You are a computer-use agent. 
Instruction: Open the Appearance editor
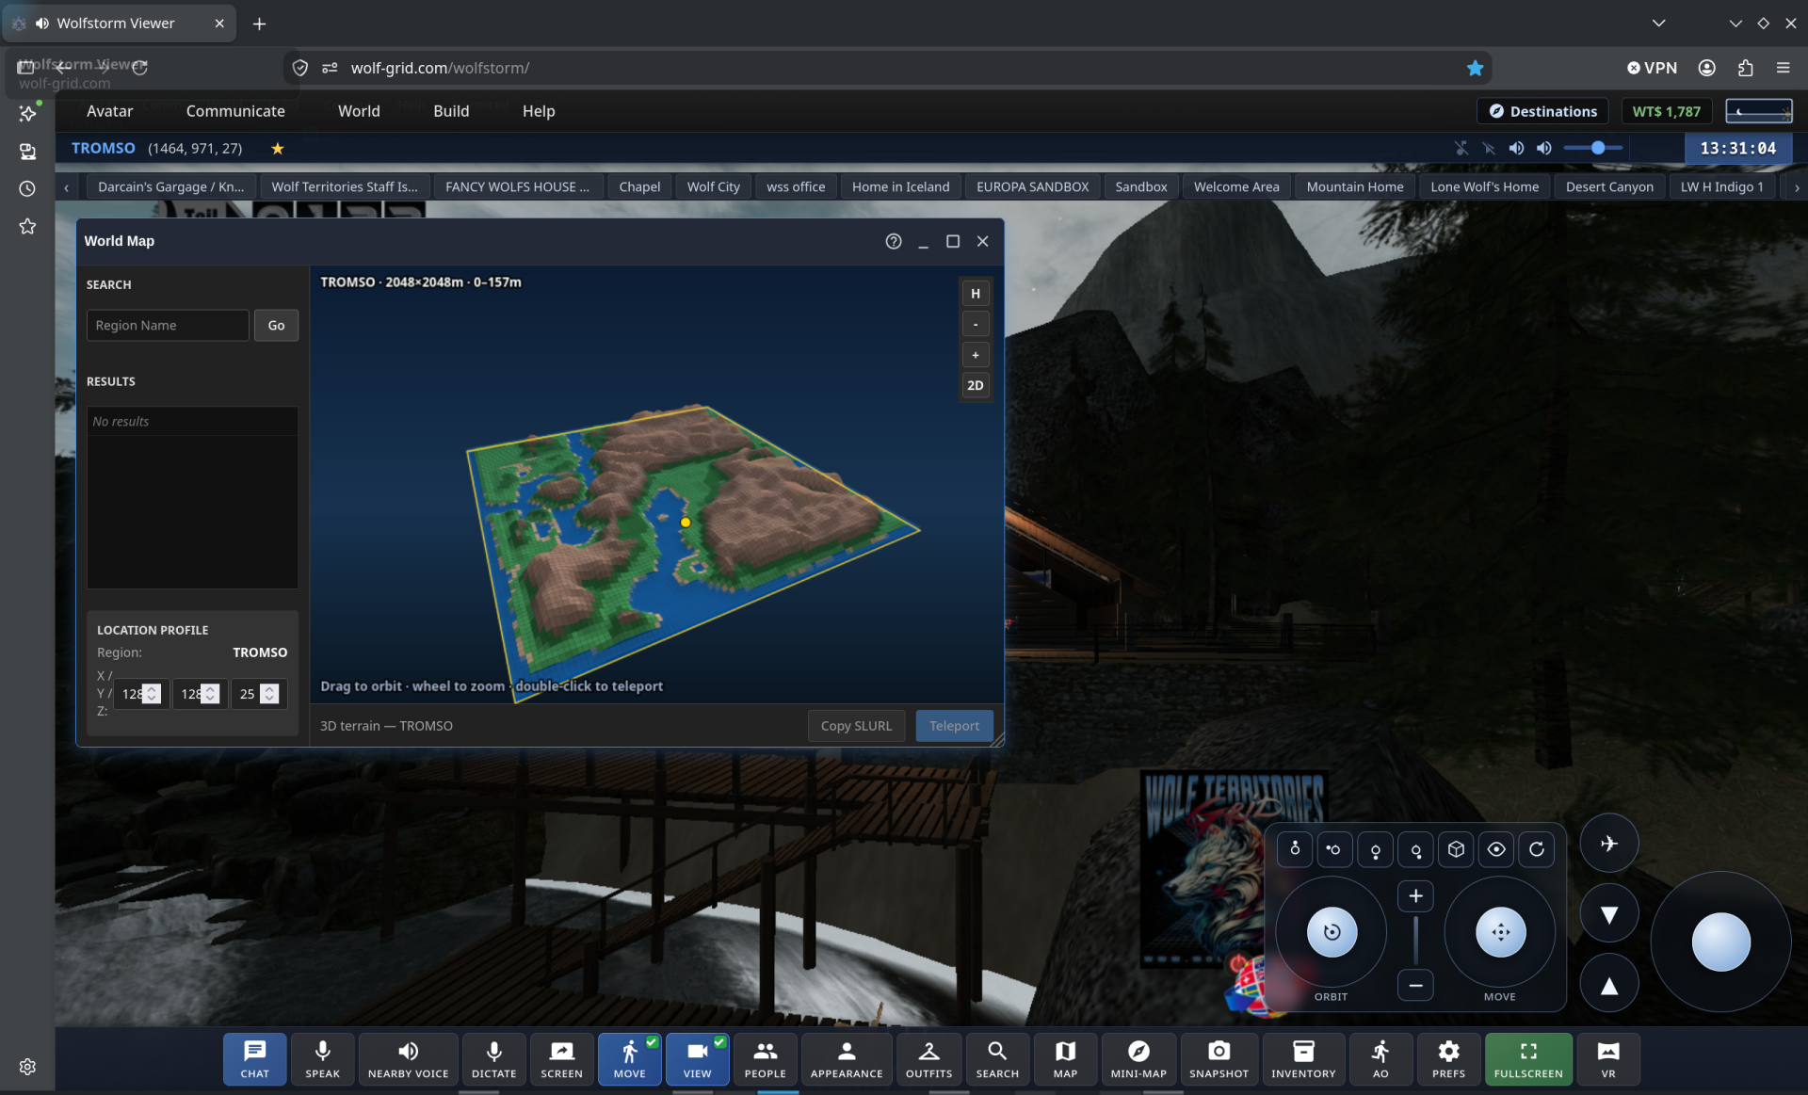click(847, 1059)
